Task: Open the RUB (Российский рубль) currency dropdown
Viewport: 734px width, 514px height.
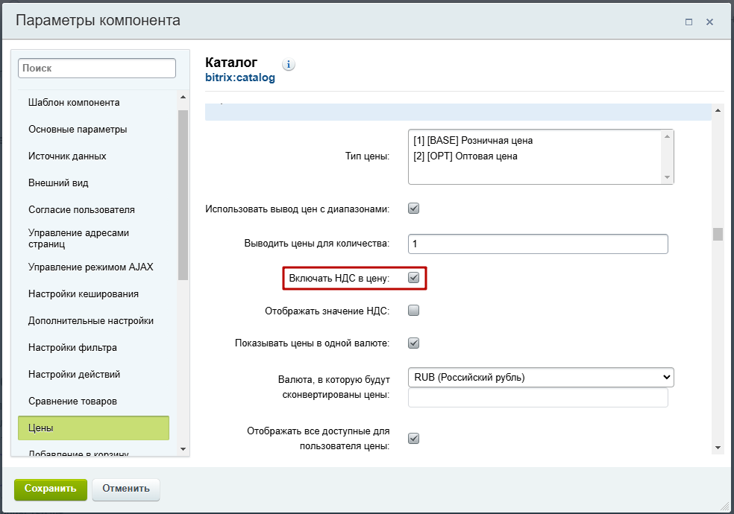Action: pos(541,377)
